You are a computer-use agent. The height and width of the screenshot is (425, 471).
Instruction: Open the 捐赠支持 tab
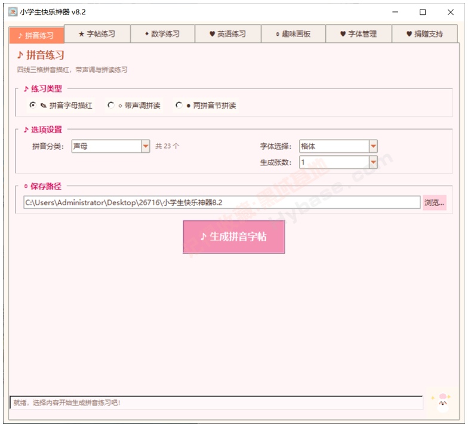coord(425,33)
